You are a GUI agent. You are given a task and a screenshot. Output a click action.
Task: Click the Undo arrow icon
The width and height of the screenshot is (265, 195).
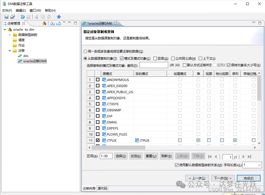tap(22, 17)
